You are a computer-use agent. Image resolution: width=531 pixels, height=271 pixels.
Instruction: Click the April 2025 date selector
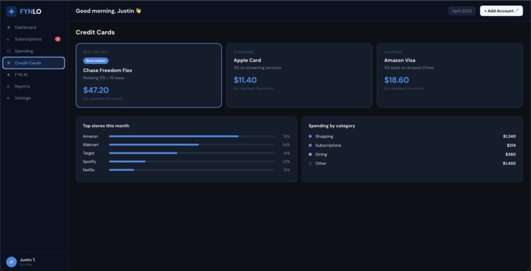pos(462,11)
